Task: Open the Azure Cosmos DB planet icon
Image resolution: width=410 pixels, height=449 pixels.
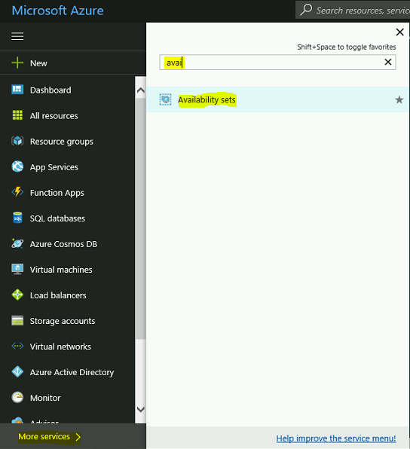Action: (x=17, y=243)
